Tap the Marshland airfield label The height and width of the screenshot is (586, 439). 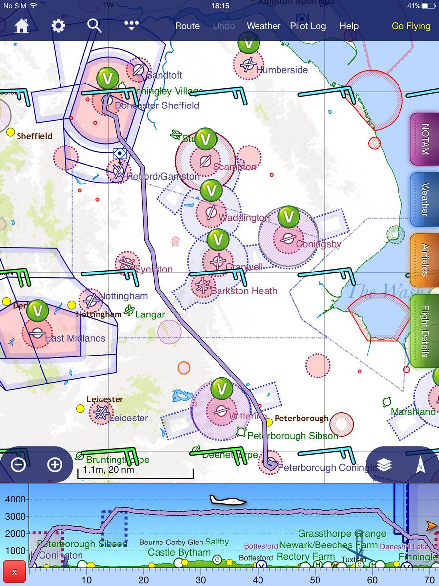(x=413, y=412)
